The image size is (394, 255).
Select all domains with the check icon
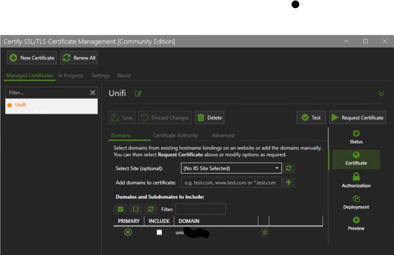click(x=121, y=209)
